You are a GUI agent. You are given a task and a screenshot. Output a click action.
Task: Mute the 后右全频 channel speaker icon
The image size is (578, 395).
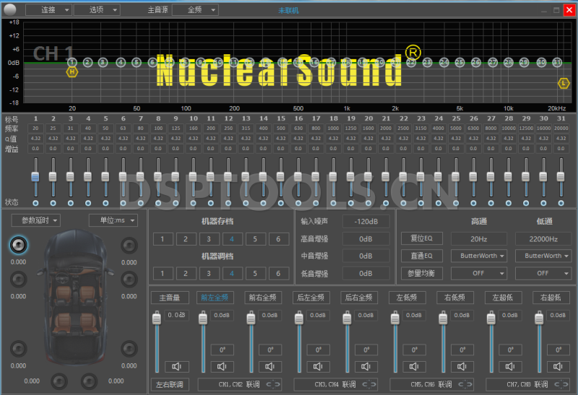coord(366,366)
